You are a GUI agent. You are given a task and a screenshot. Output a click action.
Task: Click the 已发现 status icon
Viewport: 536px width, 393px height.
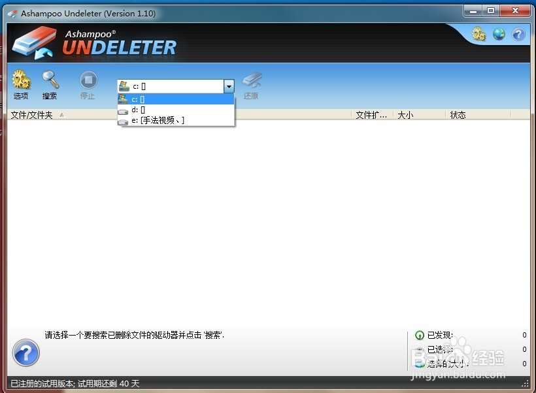[x=419, y=335]
